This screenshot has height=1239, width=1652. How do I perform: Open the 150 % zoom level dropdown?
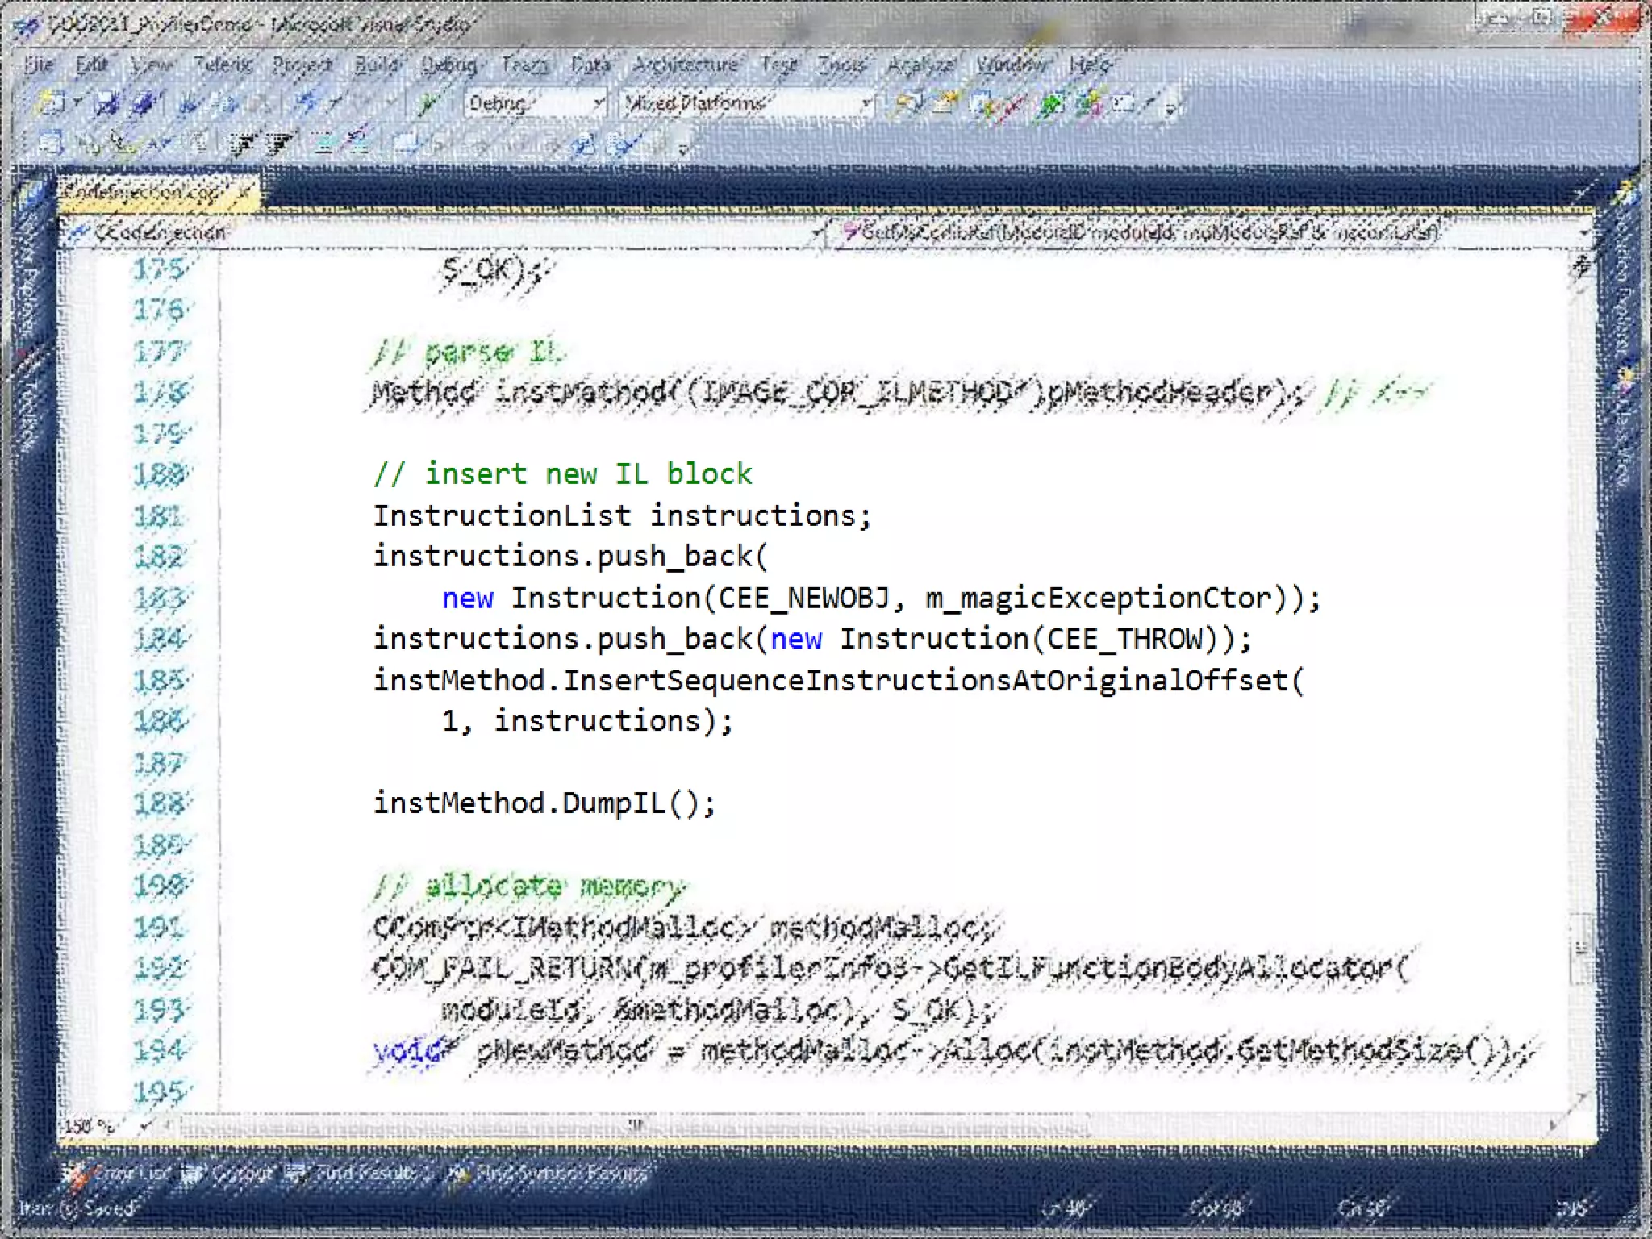pos(145,1124)
